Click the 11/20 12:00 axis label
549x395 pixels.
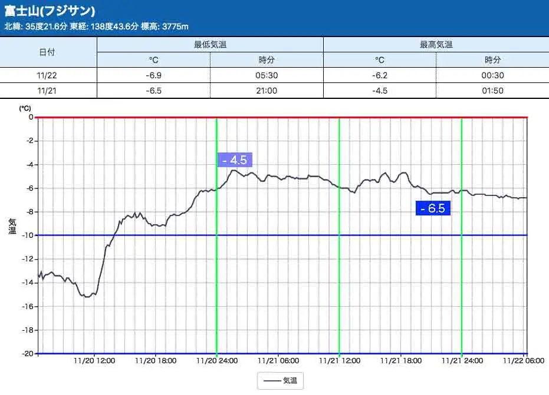94,361
